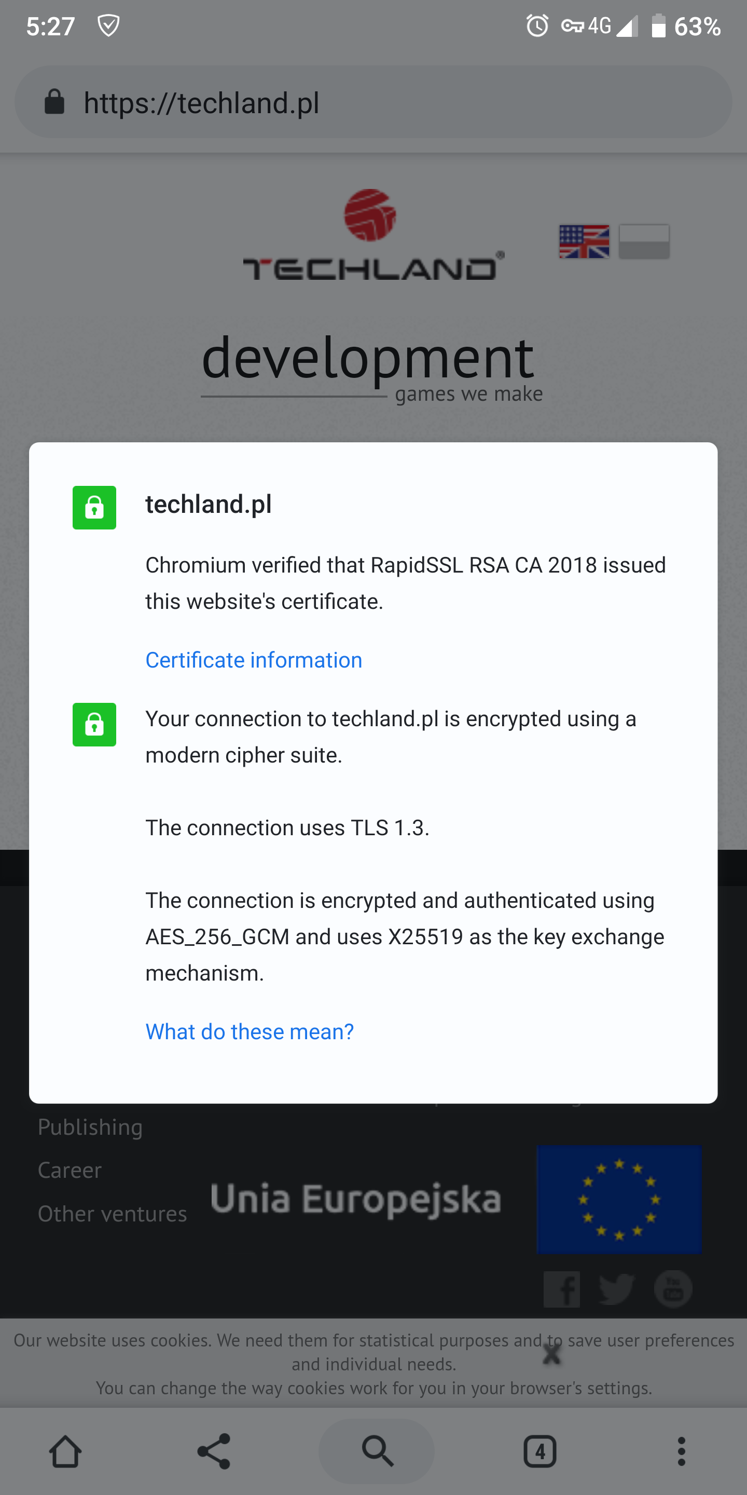Open Techland's Twitter via the bird icon

pyautogui.click(x=616, y=1289)
